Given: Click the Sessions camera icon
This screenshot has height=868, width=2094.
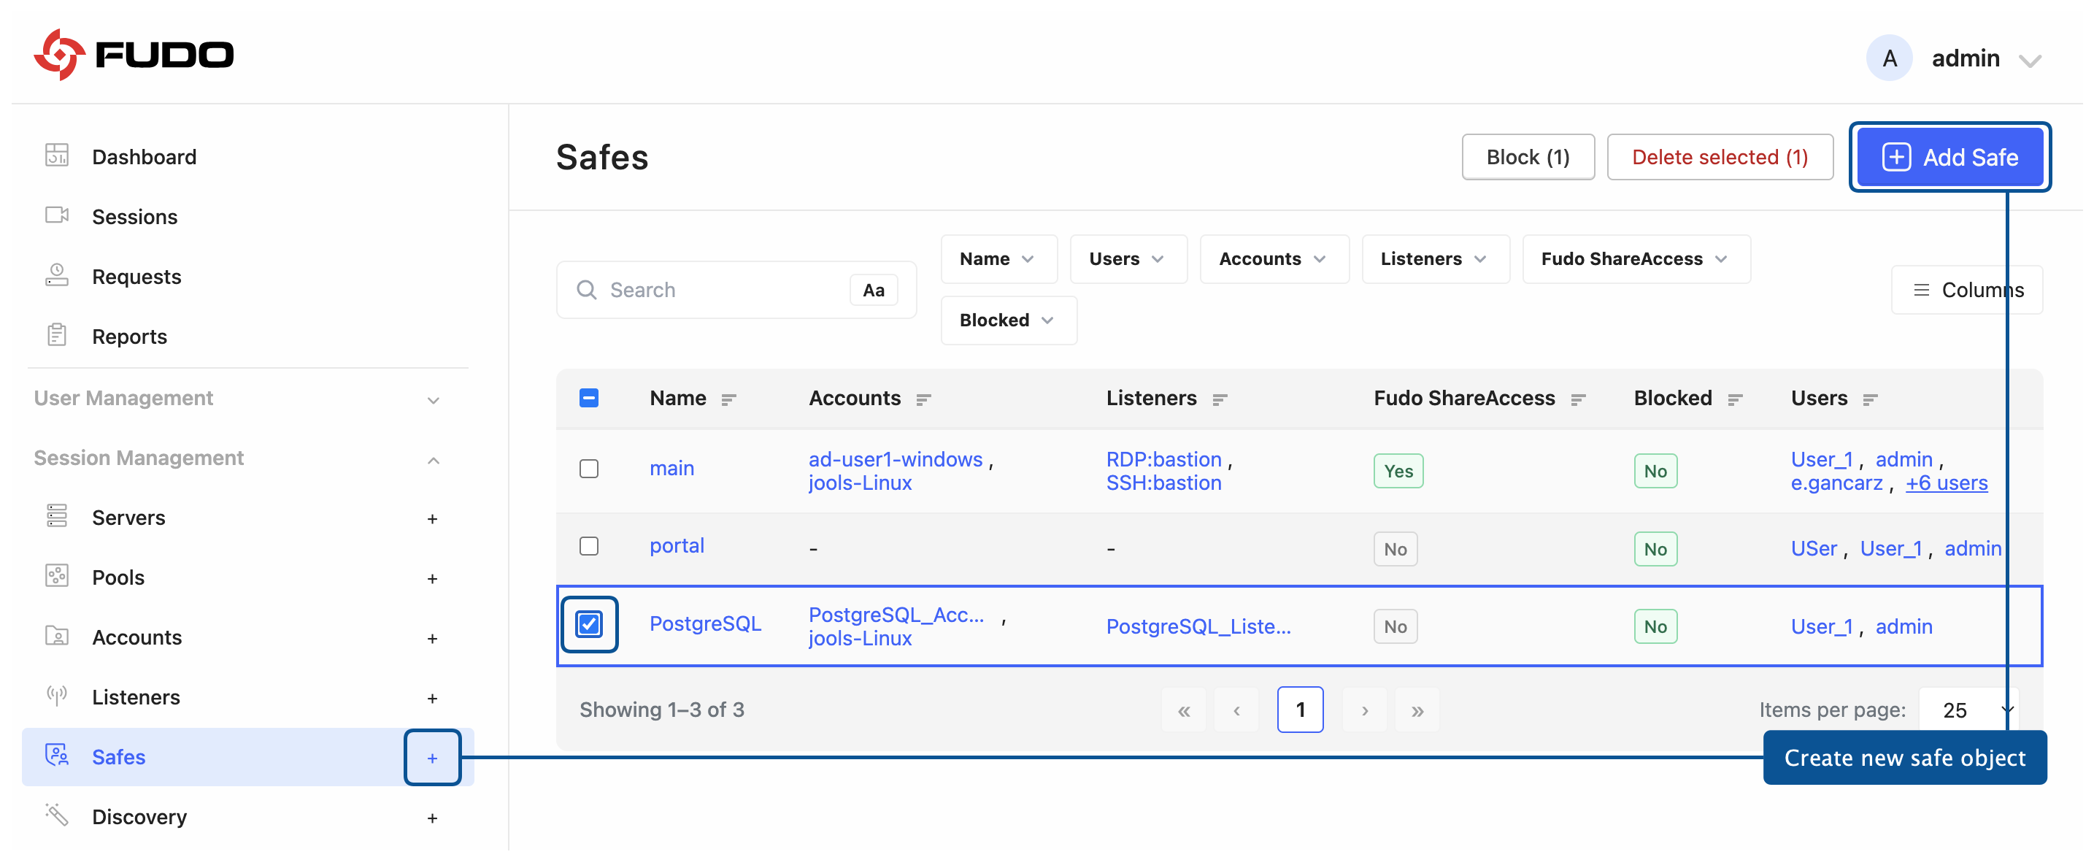Looking at the screenshot, I should [x=56, y=215].
